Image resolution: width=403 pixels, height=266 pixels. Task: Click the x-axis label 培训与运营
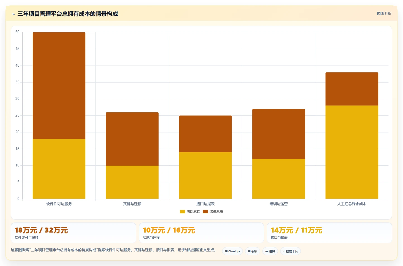pos(279,204)
